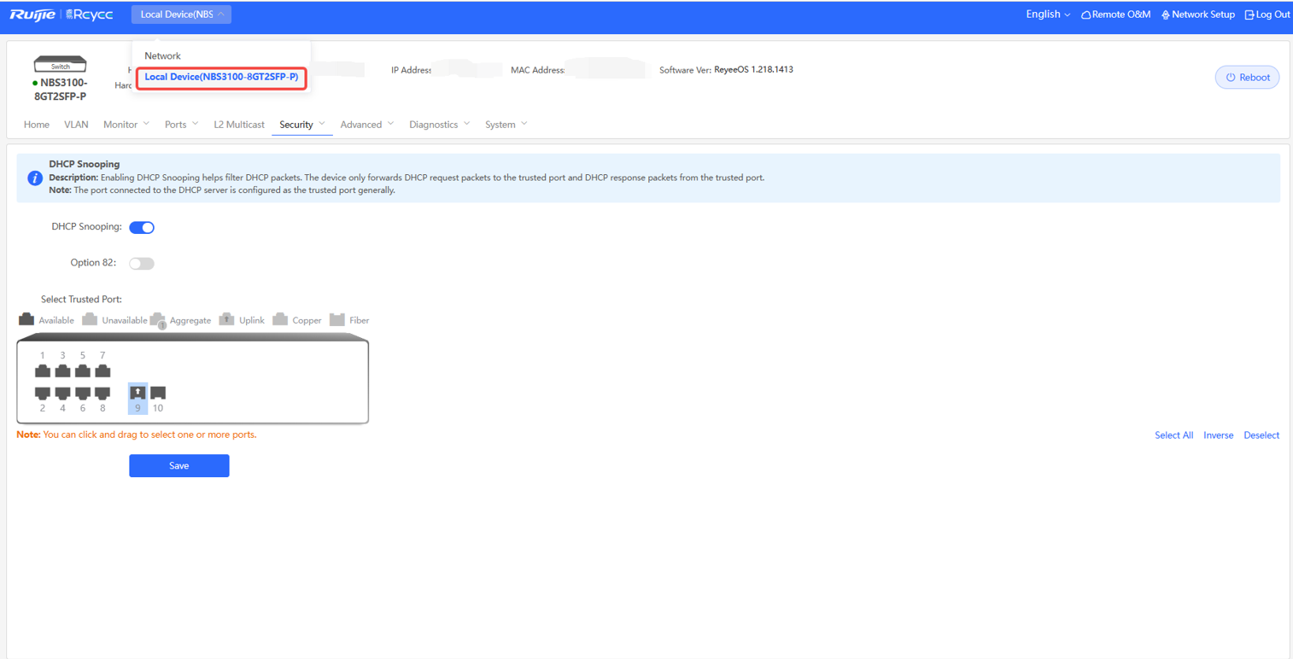Click the Switch device icon

click(x=60, y=65)
